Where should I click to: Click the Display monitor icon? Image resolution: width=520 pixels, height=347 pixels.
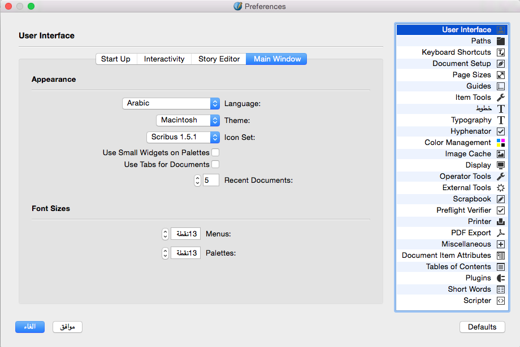(x=500, y=165)
